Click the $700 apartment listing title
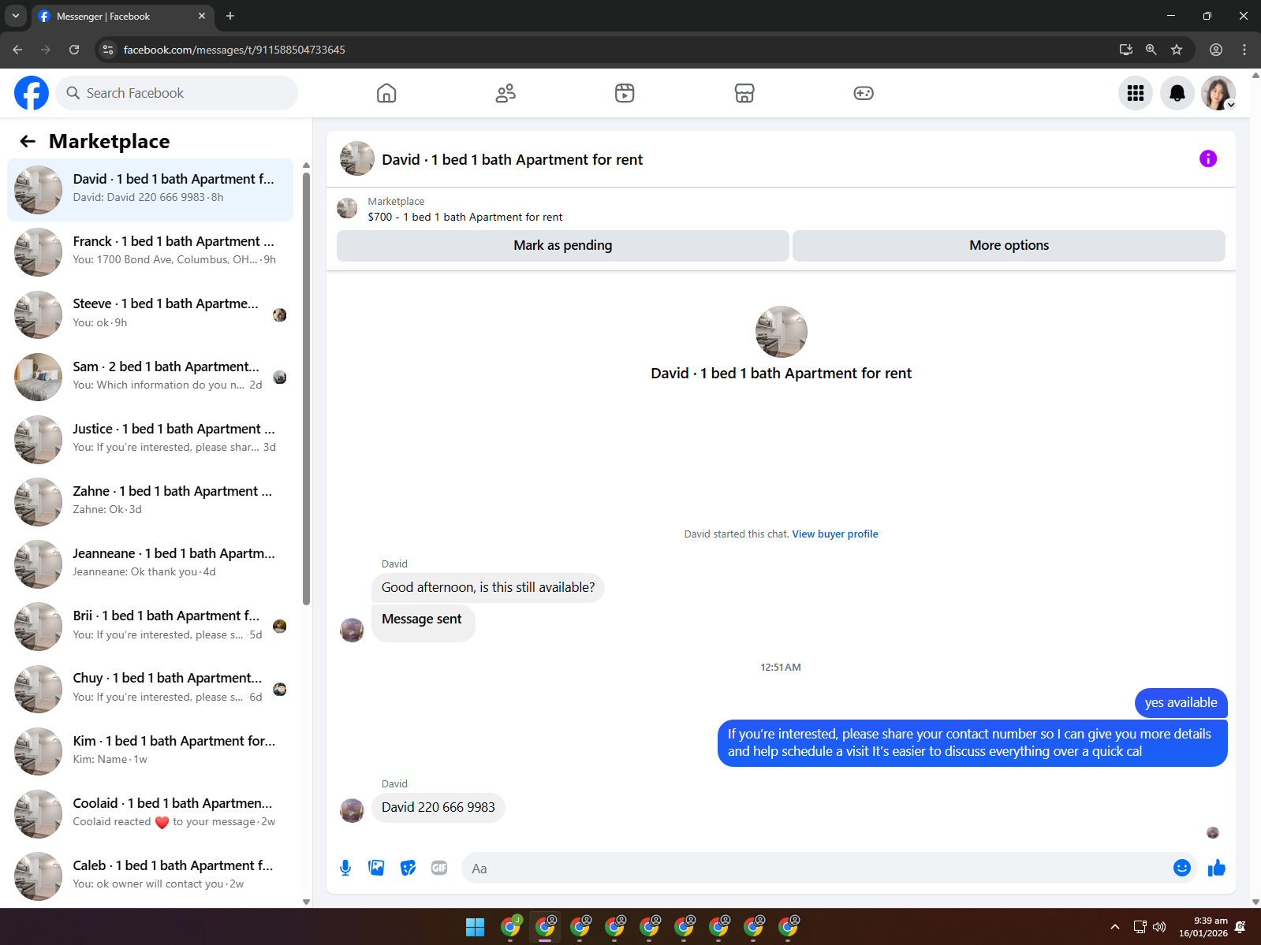Screen dimensions: 1261x945 tap(465, 217)
